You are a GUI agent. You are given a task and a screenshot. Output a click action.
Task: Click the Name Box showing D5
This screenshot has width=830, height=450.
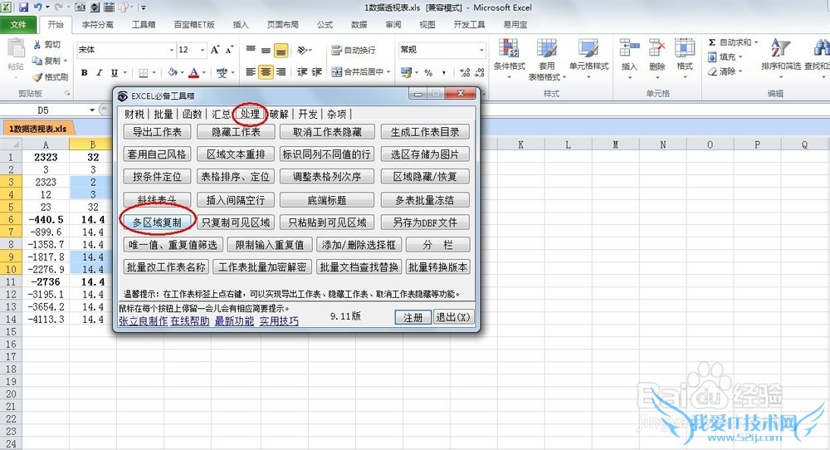[43, 110]
